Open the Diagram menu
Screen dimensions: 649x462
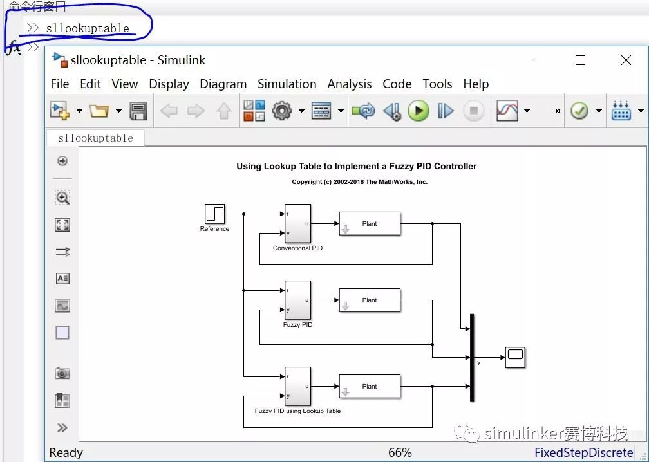[x=223, y=84]
